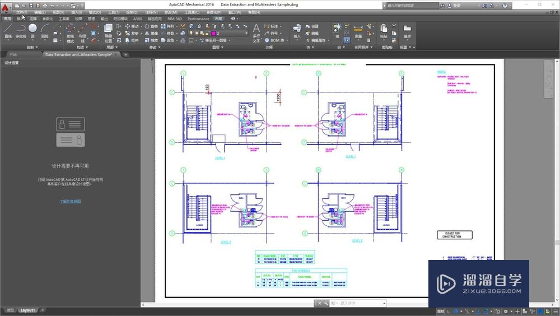Click the Array (阵列) tool
560x316 pixels.
(x=167, y=26)
